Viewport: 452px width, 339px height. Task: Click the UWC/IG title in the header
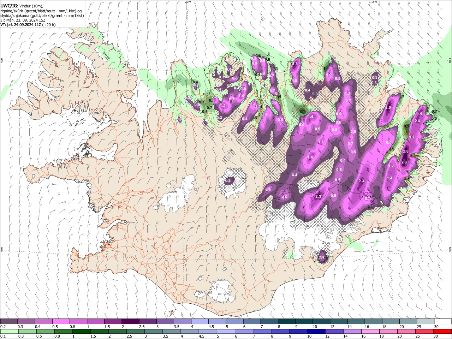point(8,6)
